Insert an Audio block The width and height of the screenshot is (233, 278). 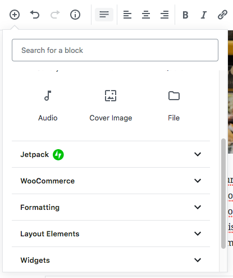pos(48,106)
